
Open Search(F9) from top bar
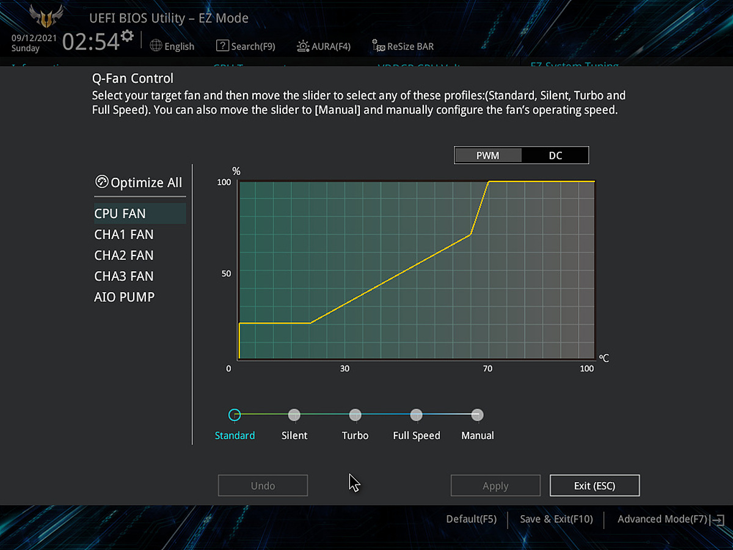tap(246, 46)
